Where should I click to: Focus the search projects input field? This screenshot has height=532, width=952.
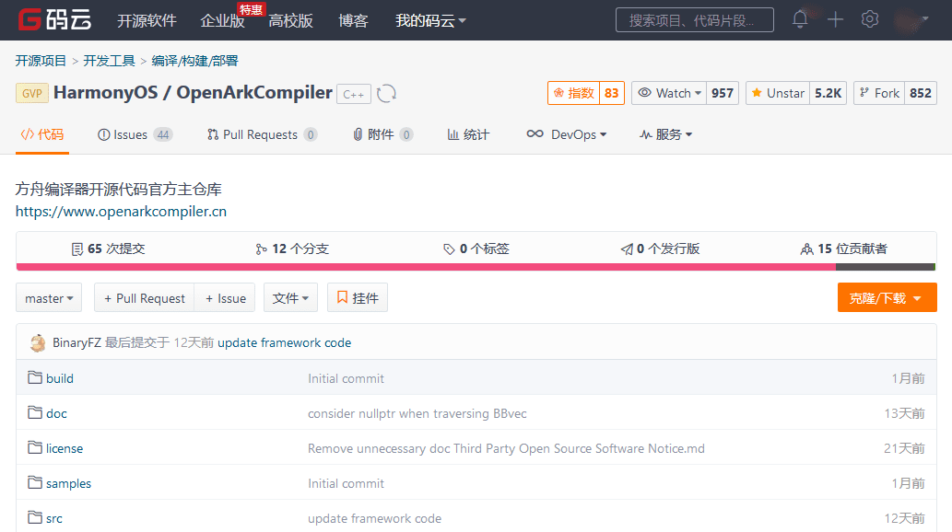pyautogui.click(x=695, y=20)
